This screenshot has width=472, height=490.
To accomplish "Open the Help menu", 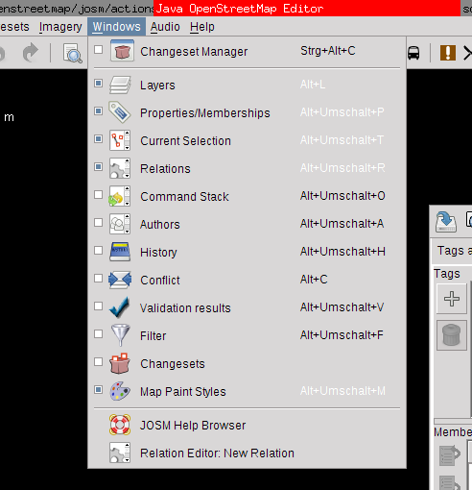I will coord(202,27).
